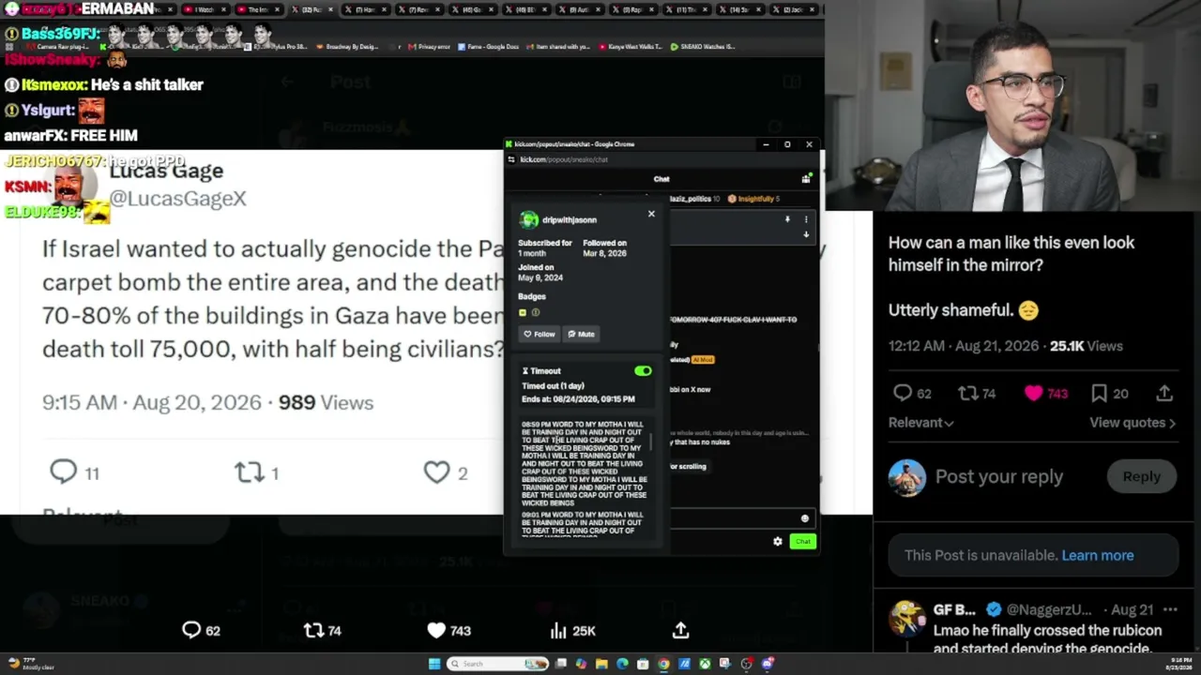Click the bottom bar share icon
This screenshot has width=1201, height=675.
680,630
